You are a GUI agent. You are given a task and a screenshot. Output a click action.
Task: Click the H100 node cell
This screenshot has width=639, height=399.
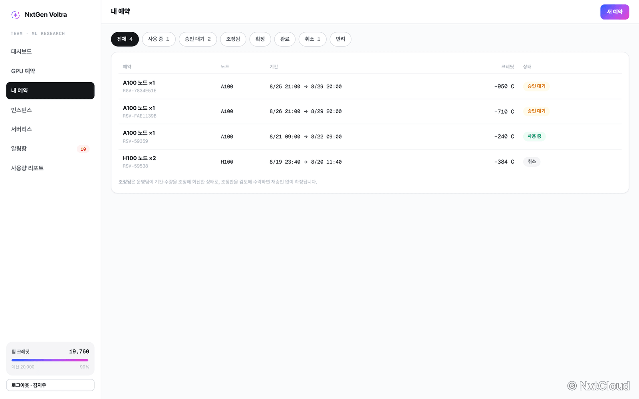[x=227, y=162]
